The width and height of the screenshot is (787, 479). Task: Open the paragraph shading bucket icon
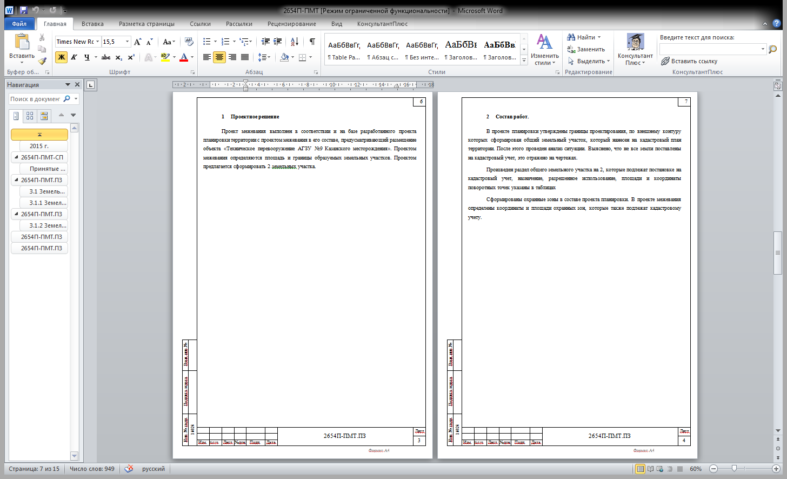pos(285,57)
